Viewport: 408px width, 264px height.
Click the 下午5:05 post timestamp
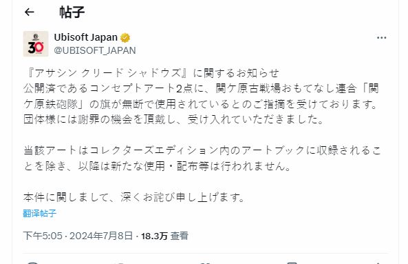click(x=43, y=236)
